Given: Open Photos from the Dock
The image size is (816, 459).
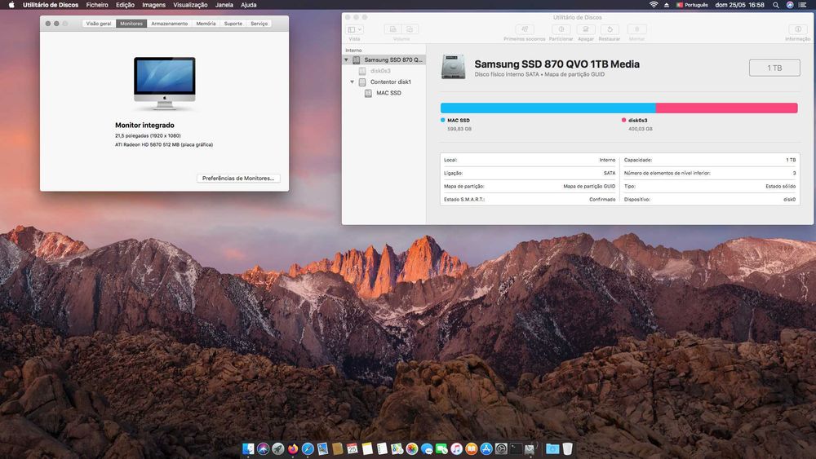Looking at the screenshot, I should 412,448.
